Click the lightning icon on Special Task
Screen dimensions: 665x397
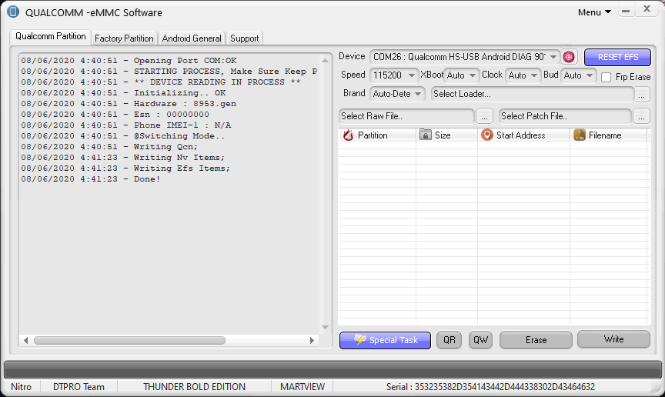[x=360, y=340]
